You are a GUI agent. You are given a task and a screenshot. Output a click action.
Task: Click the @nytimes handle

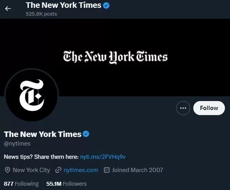(x=17, y=144)
